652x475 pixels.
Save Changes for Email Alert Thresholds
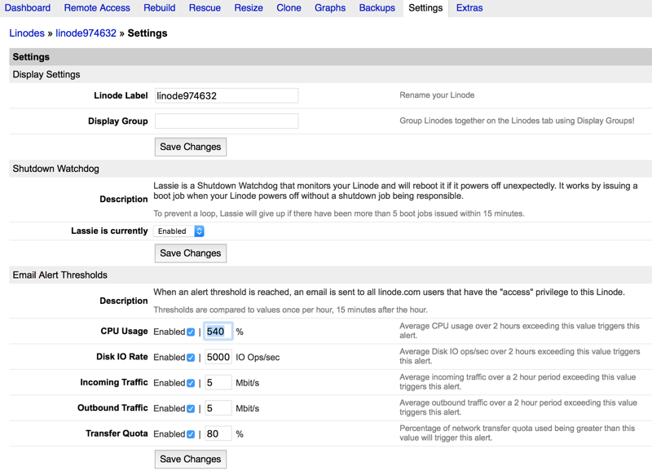pyautogui.click(x=190, y=460)
